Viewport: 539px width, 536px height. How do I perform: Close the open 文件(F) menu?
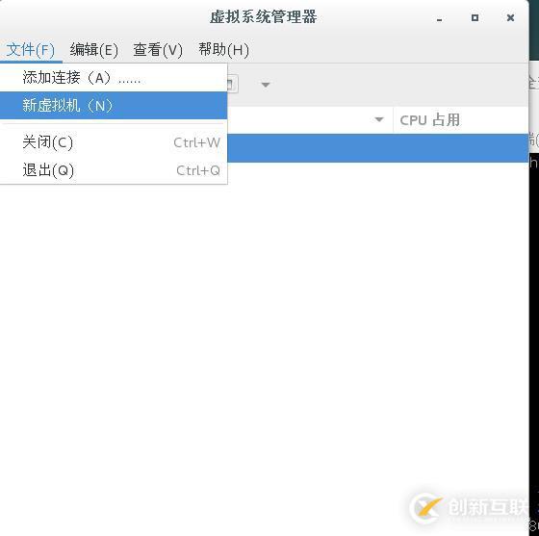30,50
